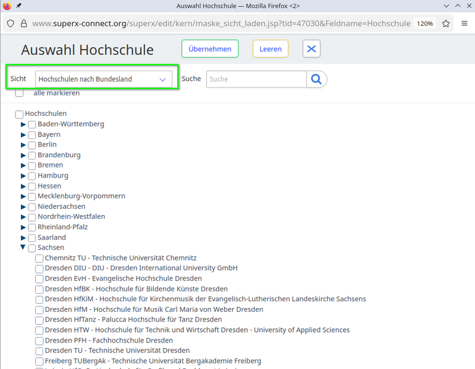Collapse the Sachsen tree node
475x369 pixels.
(23, 248)
